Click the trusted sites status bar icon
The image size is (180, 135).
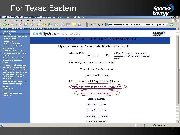(154, 125)
